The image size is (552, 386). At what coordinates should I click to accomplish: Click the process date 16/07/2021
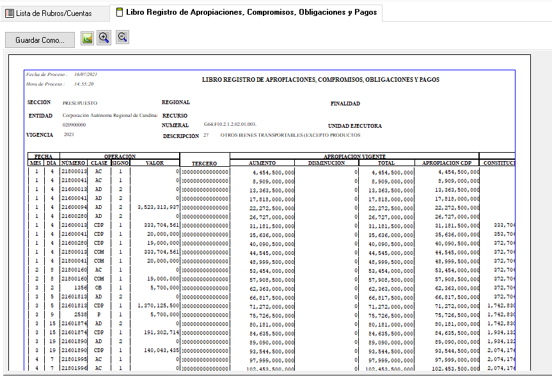[x=84, y=75]
